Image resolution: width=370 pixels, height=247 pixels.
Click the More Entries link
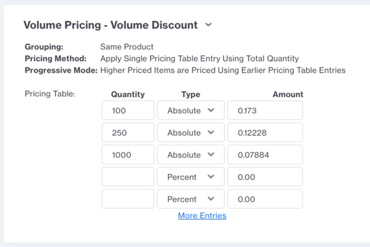click(202, 216)
